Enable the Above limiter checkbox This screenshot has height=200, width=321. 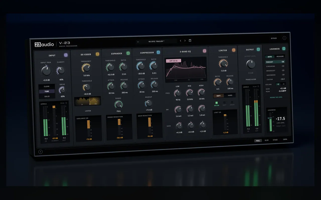[x=232, y=102]
